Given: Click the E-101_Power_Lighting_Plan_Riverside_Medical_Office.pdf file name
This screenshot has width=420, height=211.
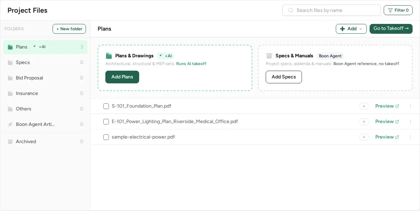Looking at the screenshot, I should click(175, 122).
